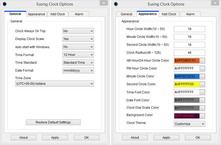Open the Clock Theme dropdown
This screenshot has height=145, width=221.
pyautogui.click(x=190, y=124)
